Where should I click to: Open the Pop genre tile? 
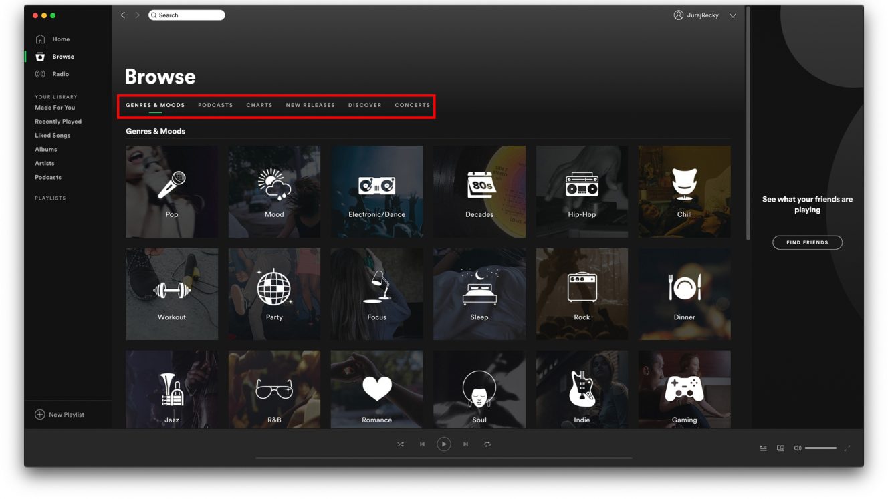pos(172,192)
